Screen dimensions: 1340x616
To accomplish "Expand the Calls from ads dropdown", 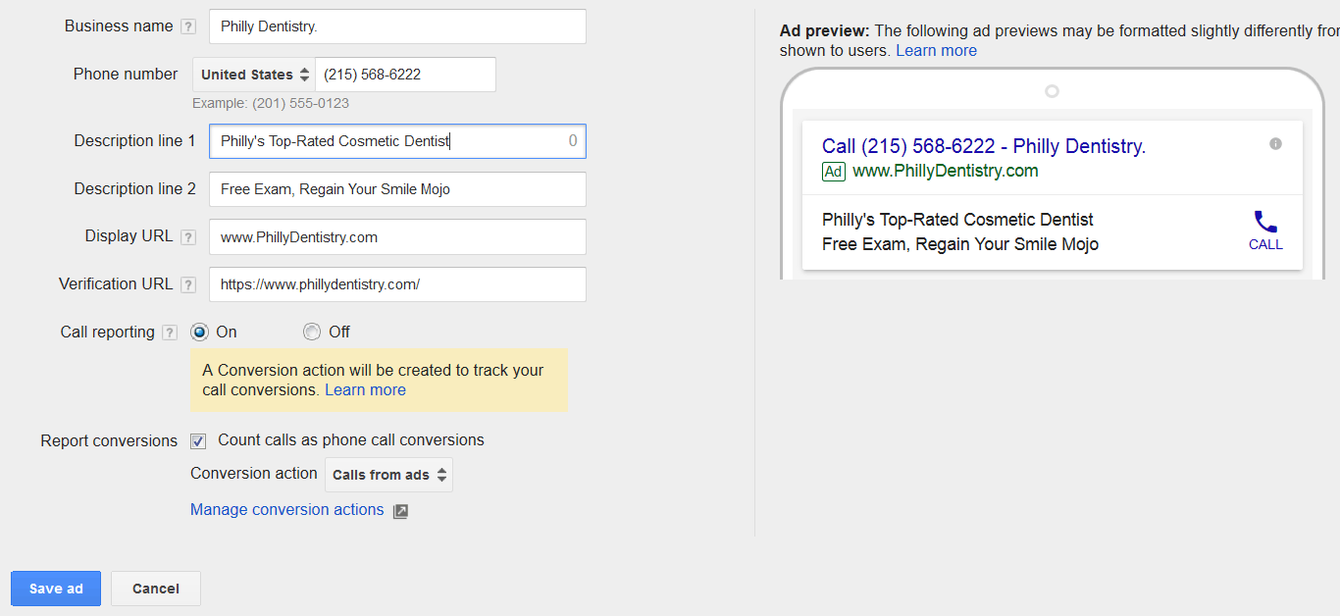I will click(389, 475).
